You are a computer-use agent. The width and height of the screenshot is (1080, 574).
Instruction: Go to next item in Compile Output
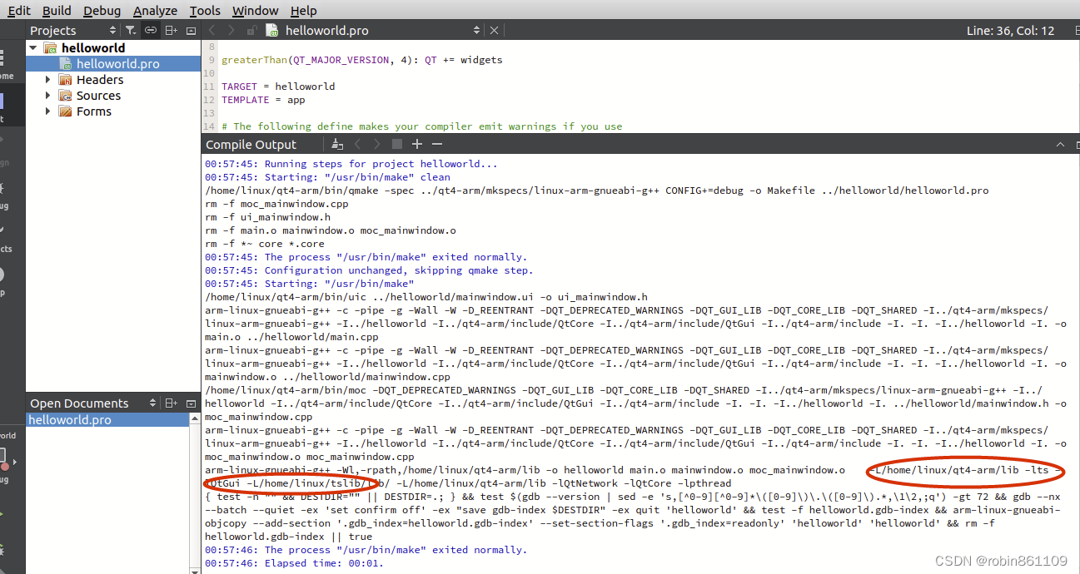pos(377,144)
